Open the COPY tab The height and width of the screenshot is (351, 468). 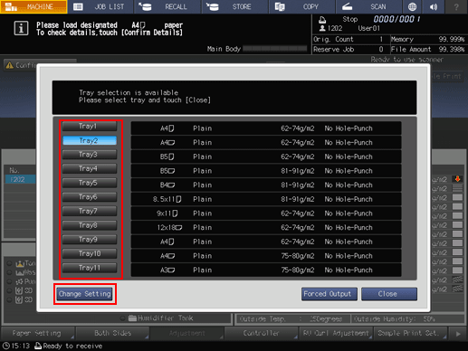(x=302, y=6)
